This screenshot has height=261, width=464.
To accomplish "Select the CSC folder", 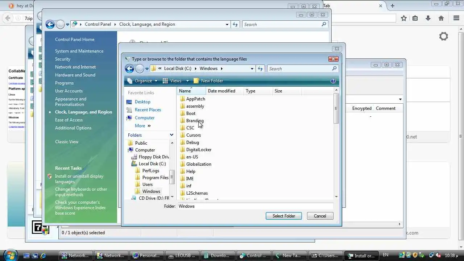I will click(187, 128).
